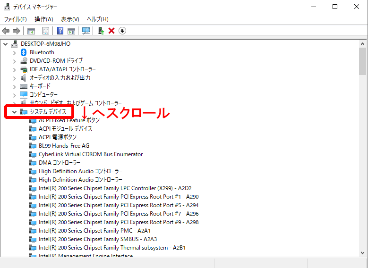Image resolution: width=368 pixels, height=268 pixels.
Task: Toggle the console tree show/hide icon
Action: (x=31, y=31)
